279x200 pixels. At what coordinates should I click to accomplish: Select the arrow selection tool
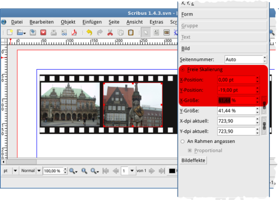[x=145, y=32]
